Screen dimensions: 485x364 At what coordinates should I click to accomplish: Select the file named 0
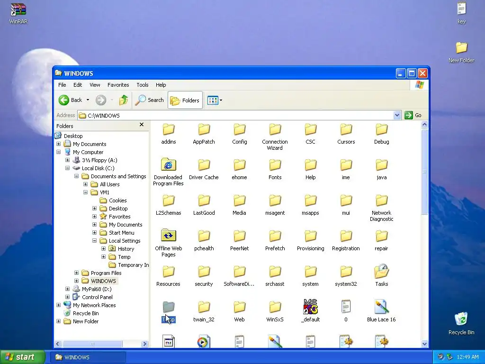coord(346,311)
